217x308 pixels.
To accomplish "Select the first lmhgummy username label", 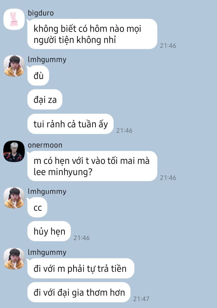I will [47, 60].
